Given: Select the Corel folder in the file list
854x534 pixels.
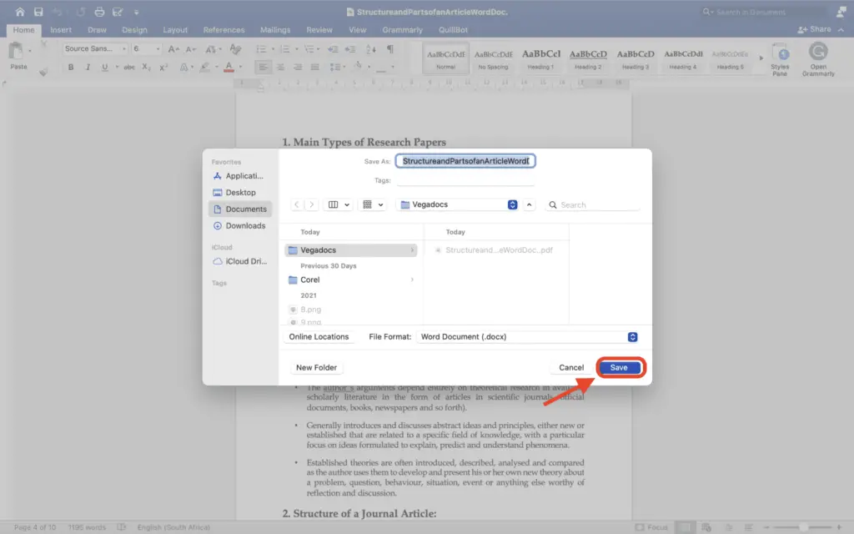Looking at the screenshot, I should coord(351,280).
